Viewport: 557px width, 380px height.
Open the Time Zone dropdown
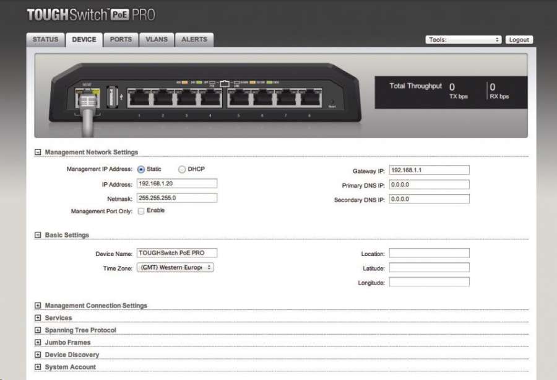click(x=175, y=267)
